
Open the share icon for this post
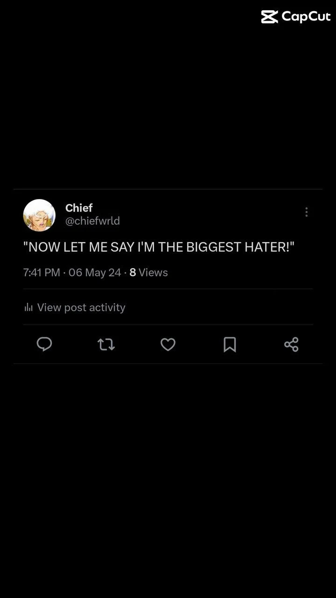tap(291, 344)
